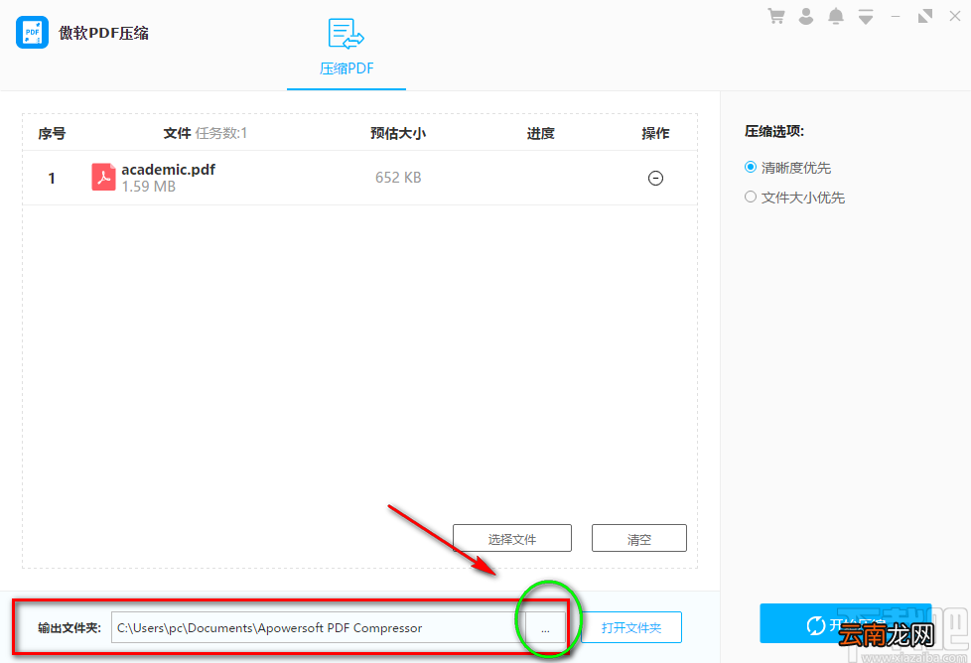Open the shopping cart icon
Viewport: 971px width, 663px height.
point(776,16)
